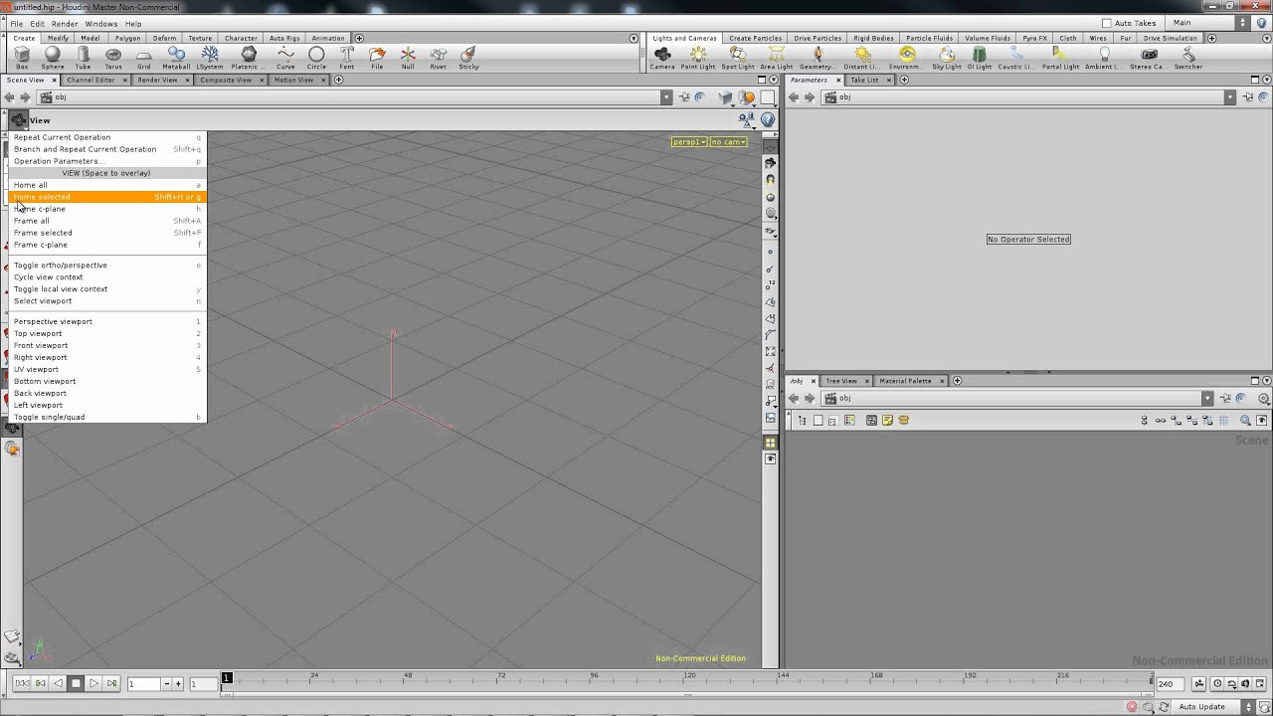1273x716 pixels.
Task: Open the no cam camera dropdown
Action: coord(728,142)
